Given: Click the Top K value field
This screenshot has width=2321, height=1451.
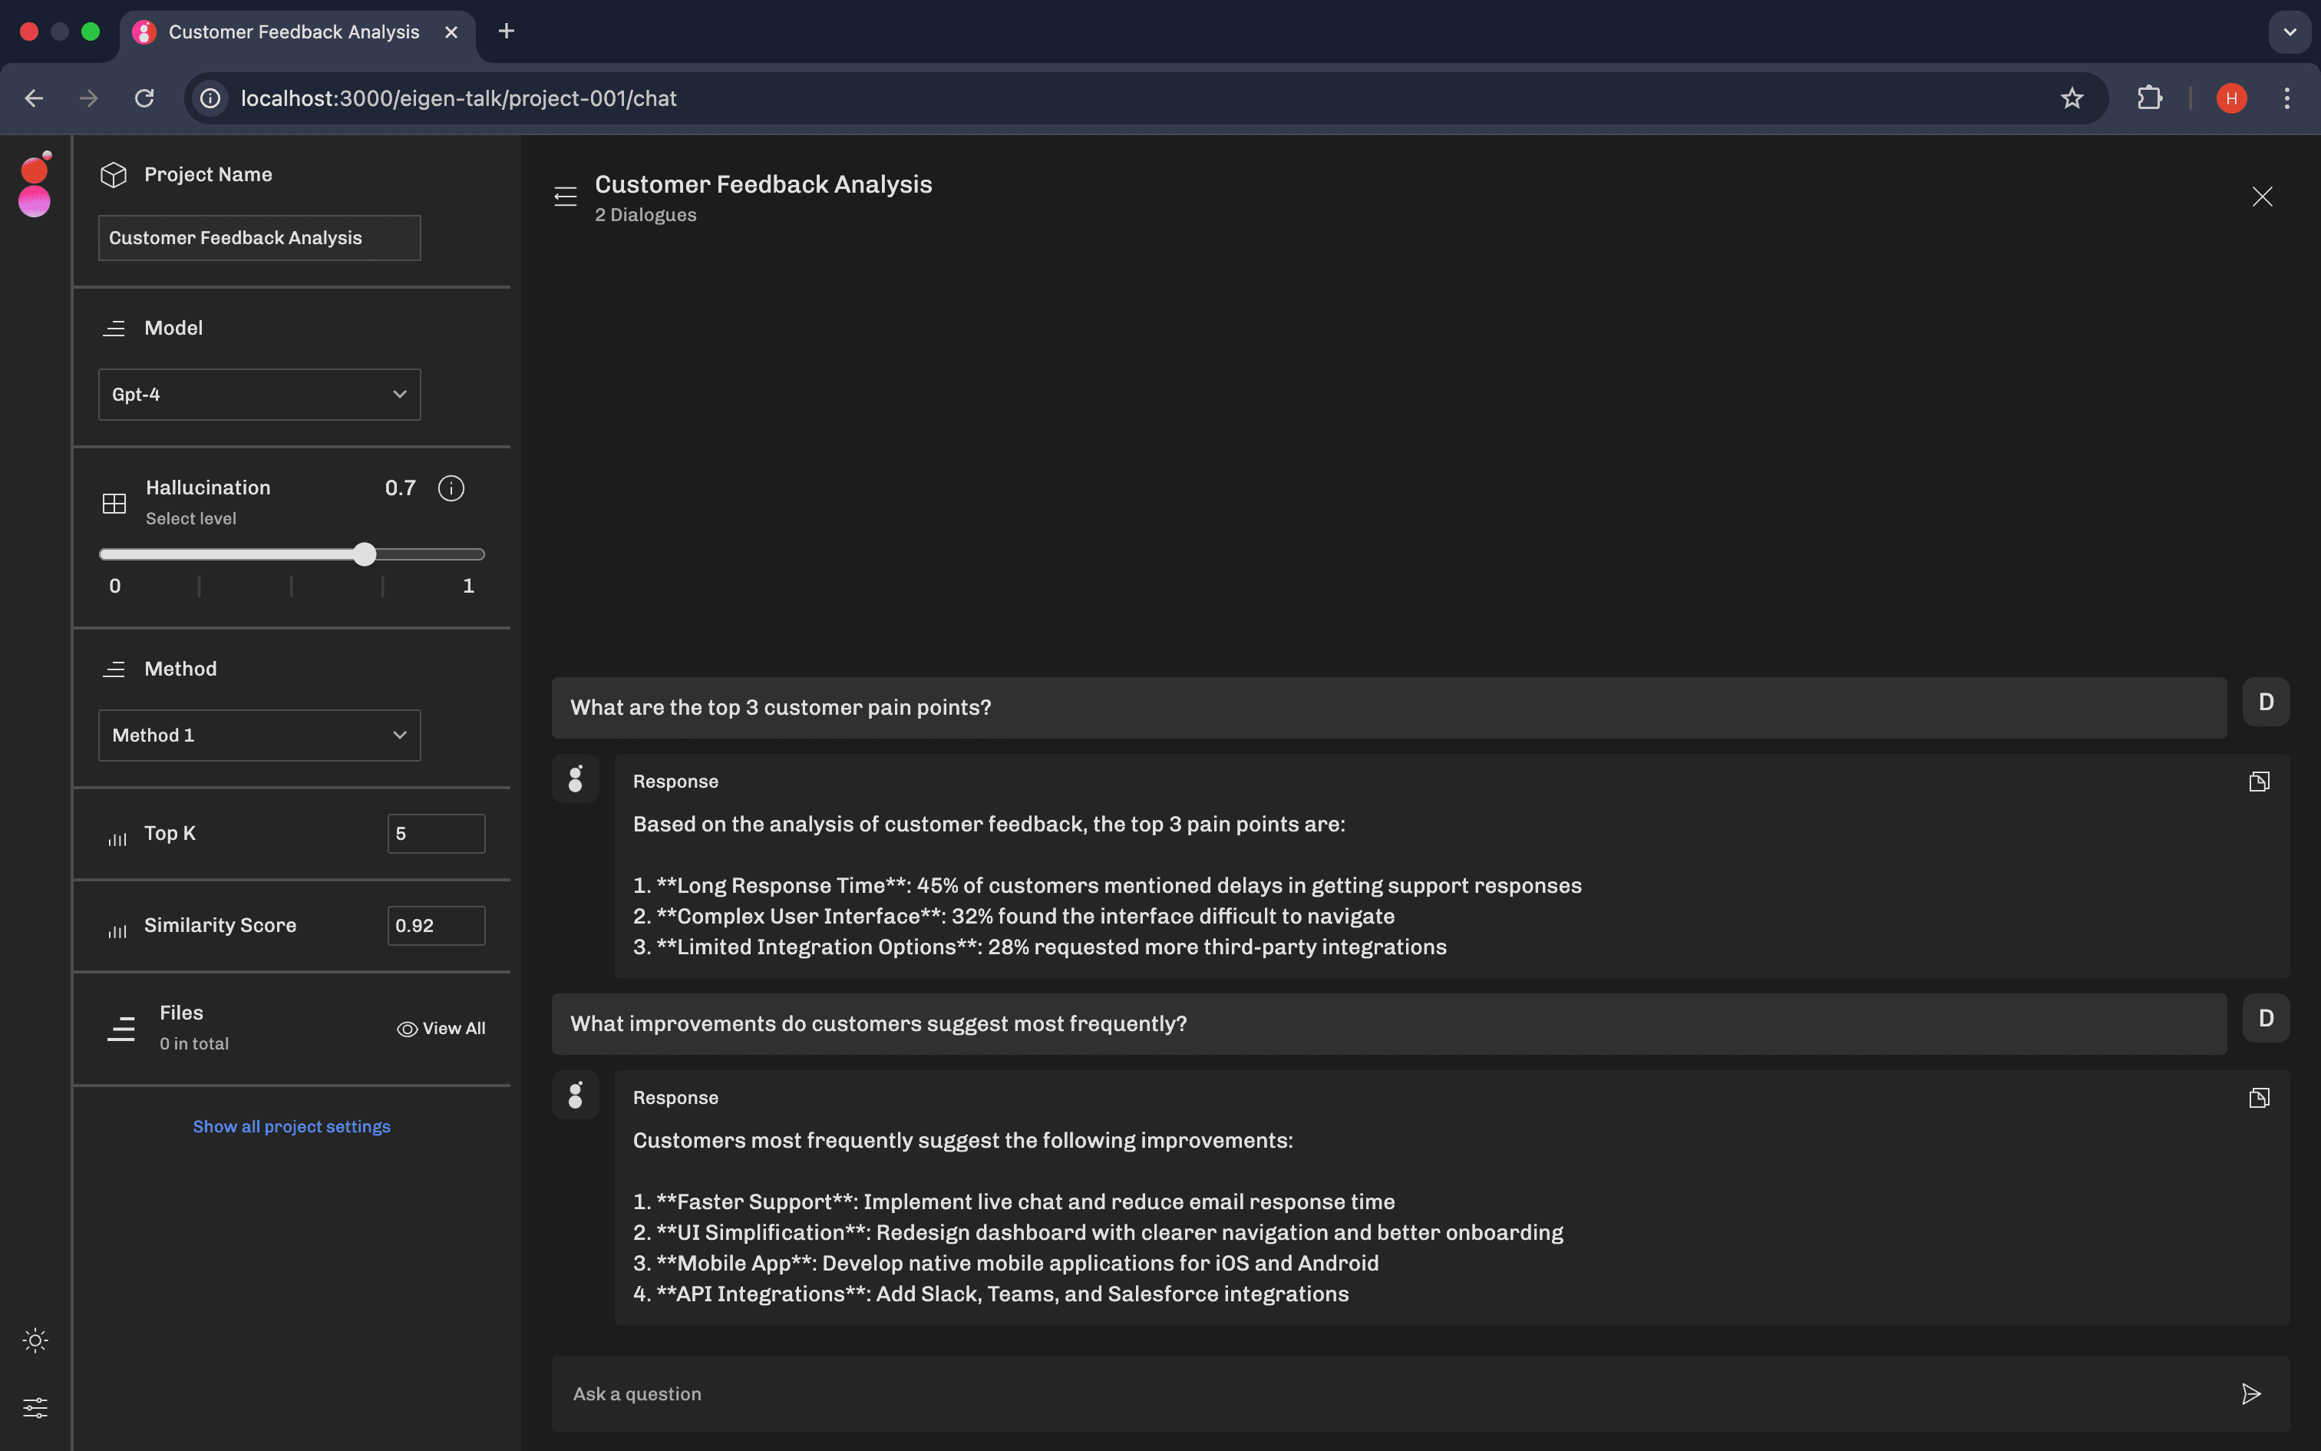Looking at the screenshot, I should [x=437, y=834].
